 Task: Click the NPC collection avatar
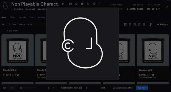tap(5, 6)
